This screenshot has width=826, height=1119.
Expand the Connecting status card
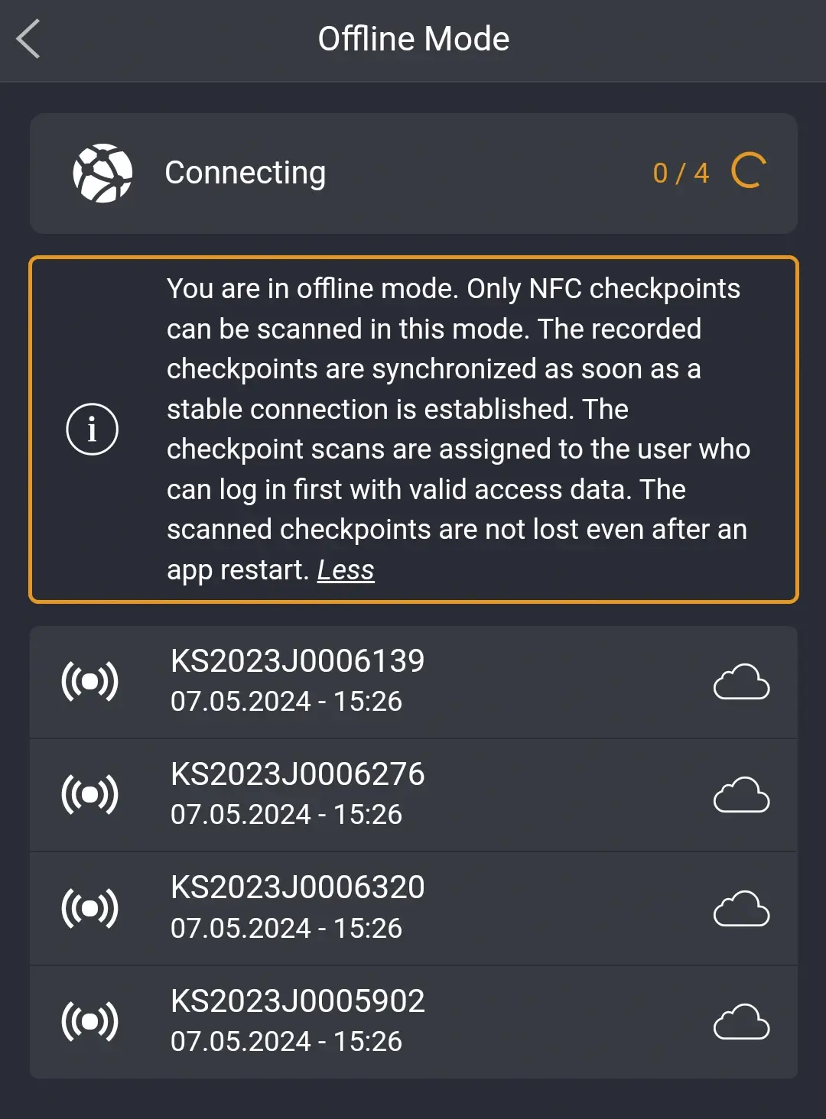coord(413,173)
